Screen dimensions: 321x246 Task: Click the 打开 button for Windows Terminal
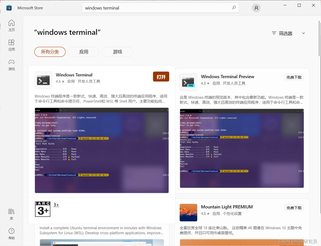[x=161, y=77]
